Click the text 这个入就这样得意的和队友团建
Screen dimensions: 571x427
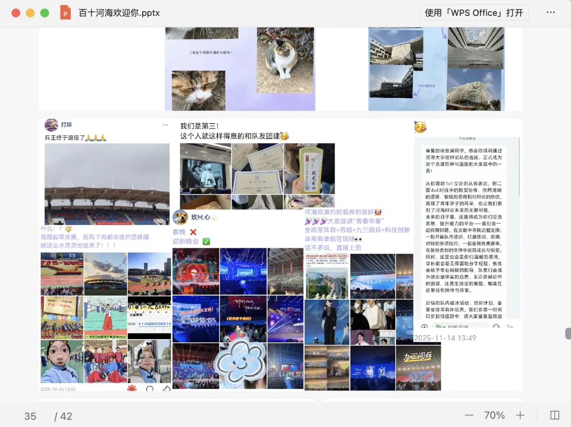(x=230, y=136)
